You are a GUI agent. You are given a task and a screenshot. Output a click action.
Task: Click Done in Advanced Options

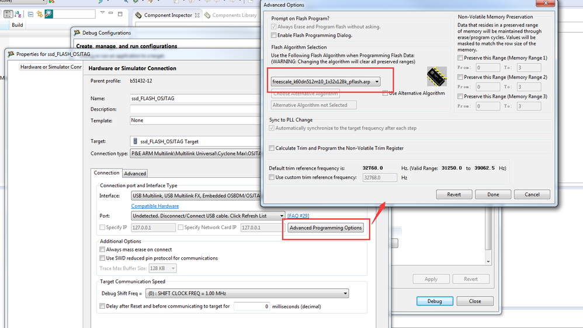click(x=493, y=194)
